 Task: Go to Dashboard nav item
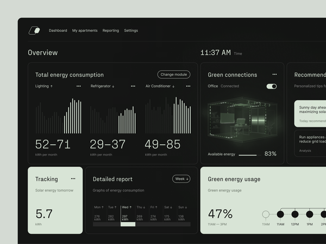click(58, 31)
